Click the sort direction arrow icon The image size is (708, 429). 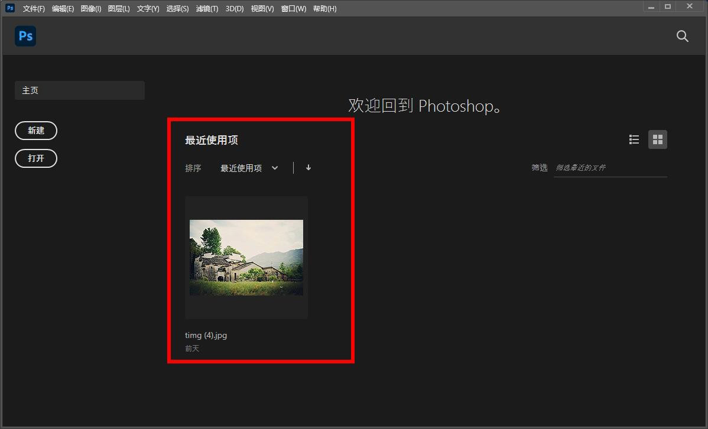[x=308, y=168]
